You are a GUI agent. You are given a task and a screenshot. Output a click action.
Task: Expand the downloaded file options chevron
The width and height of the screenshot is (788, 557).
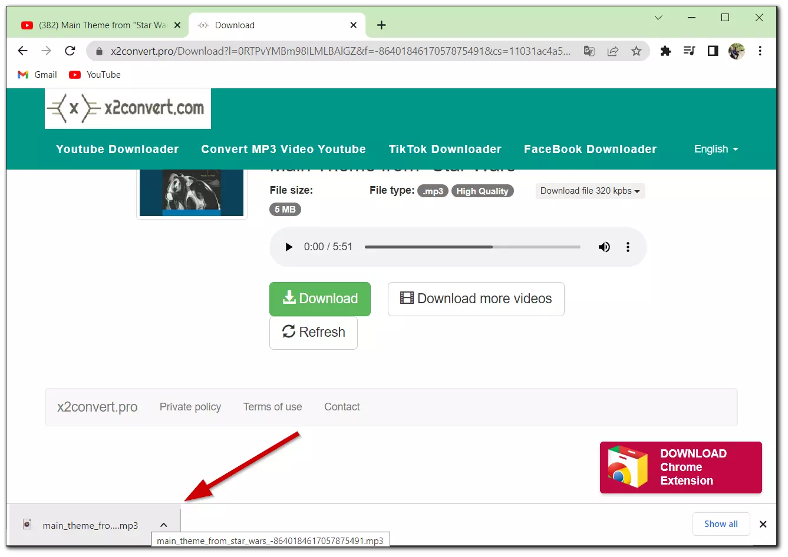pos(164,525)
